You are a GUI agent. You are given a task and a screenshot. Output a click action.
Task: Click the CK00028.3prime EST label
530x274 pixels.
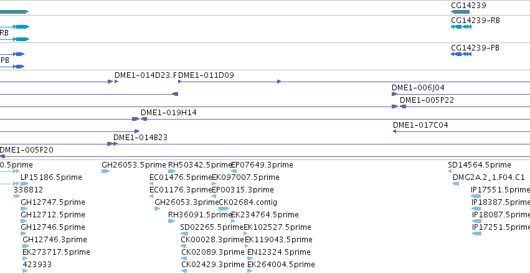(x=212, y=240)
